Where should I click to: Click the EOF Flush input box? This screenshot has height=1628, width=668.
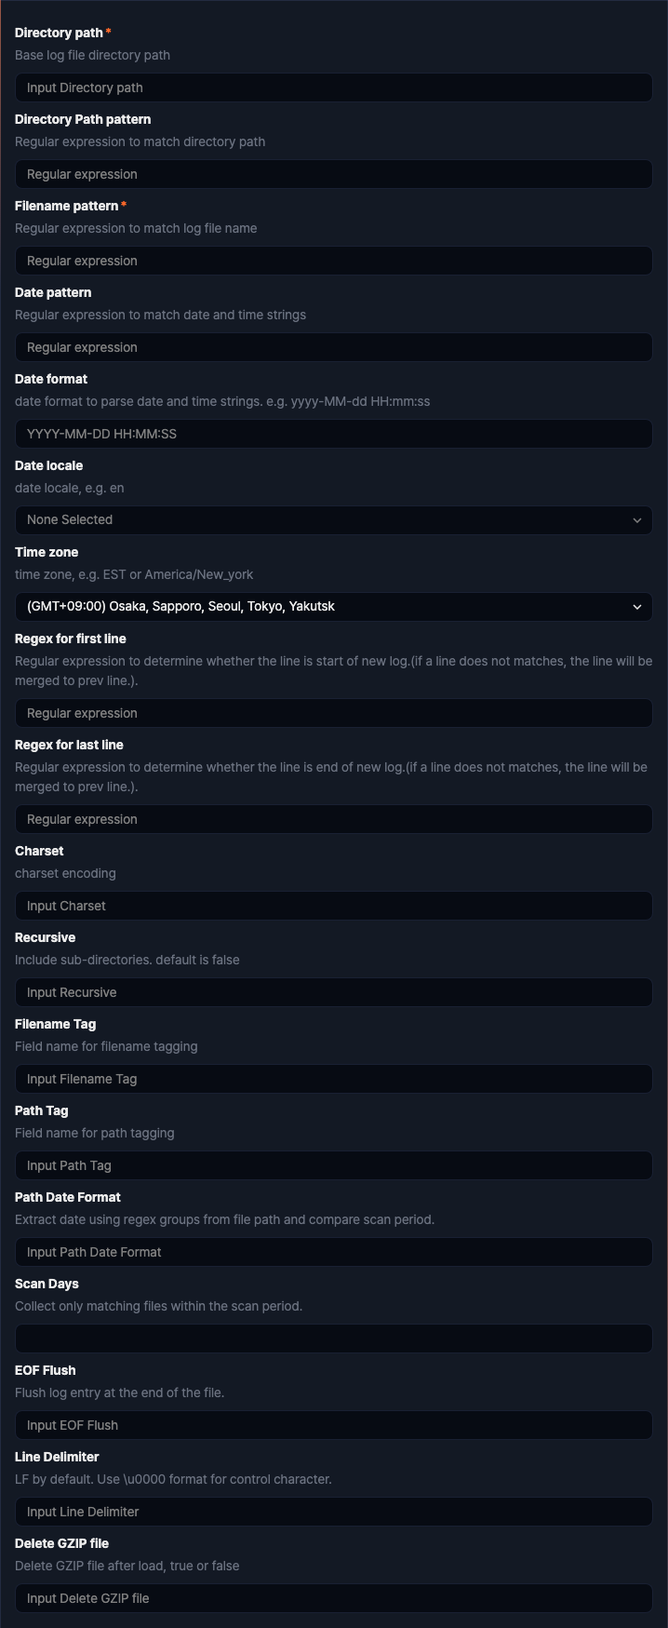(x=333, y=1424)
